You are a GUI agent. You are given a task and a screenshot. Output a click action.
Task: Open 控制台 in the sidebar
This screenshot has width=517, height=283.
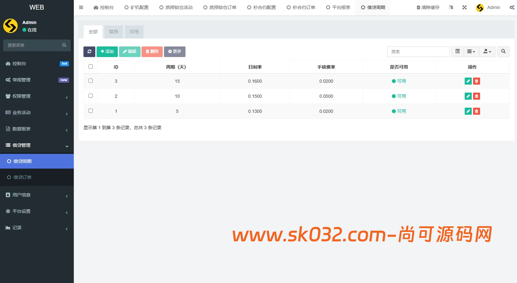click(37, 63)
